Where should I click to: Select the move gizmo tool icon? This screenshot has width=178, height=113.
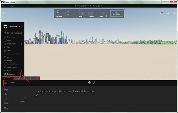[x=90, y=83]
